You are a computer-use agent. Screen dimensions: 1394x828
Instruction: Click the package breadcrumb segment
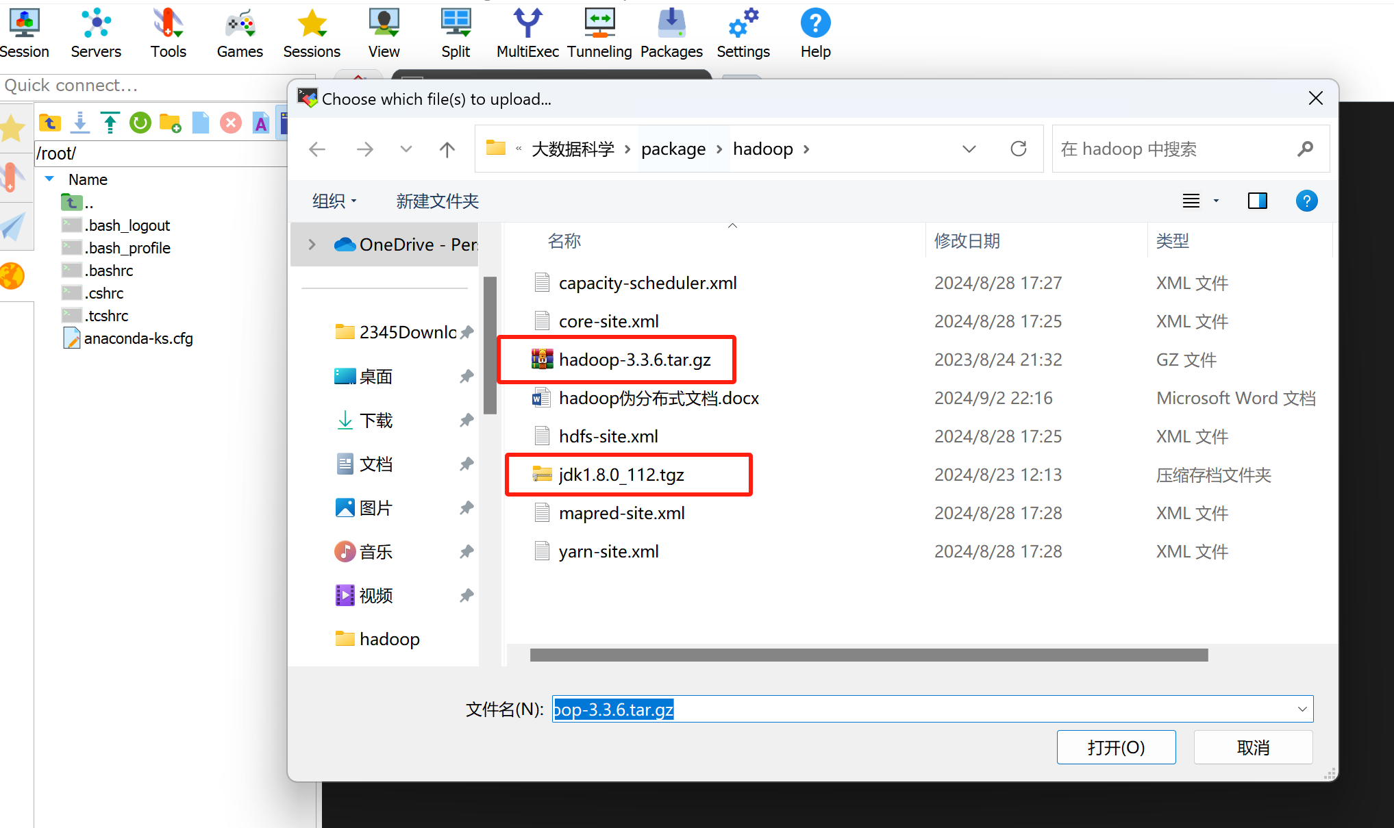coord(673,149)
